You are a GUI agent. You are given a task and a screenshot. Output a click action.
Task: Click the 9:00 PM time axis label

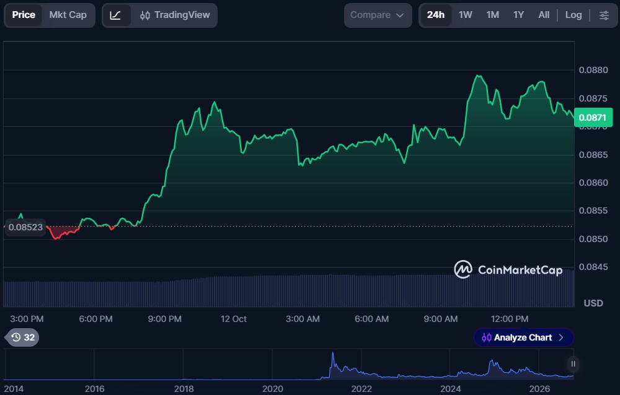tap(165, 319)
